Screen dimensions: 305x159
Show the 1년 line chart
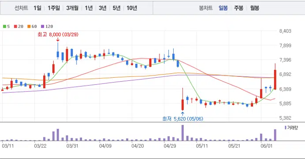click(89, 8)
